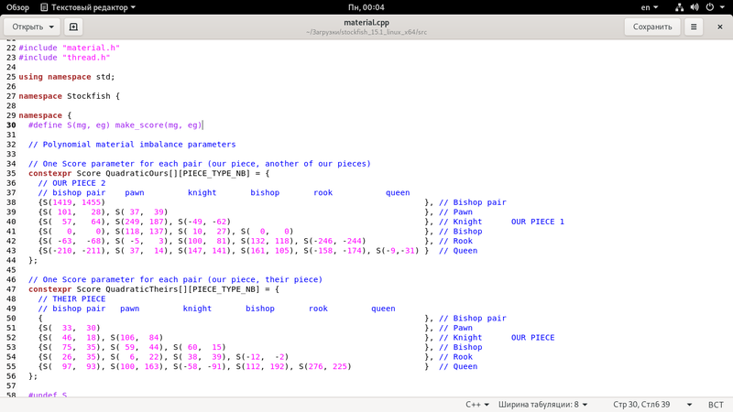Image resolution: width=733 pixels, height=412 pixels.
Task: Close the material.cpp editor window
Action: point(720,27)
